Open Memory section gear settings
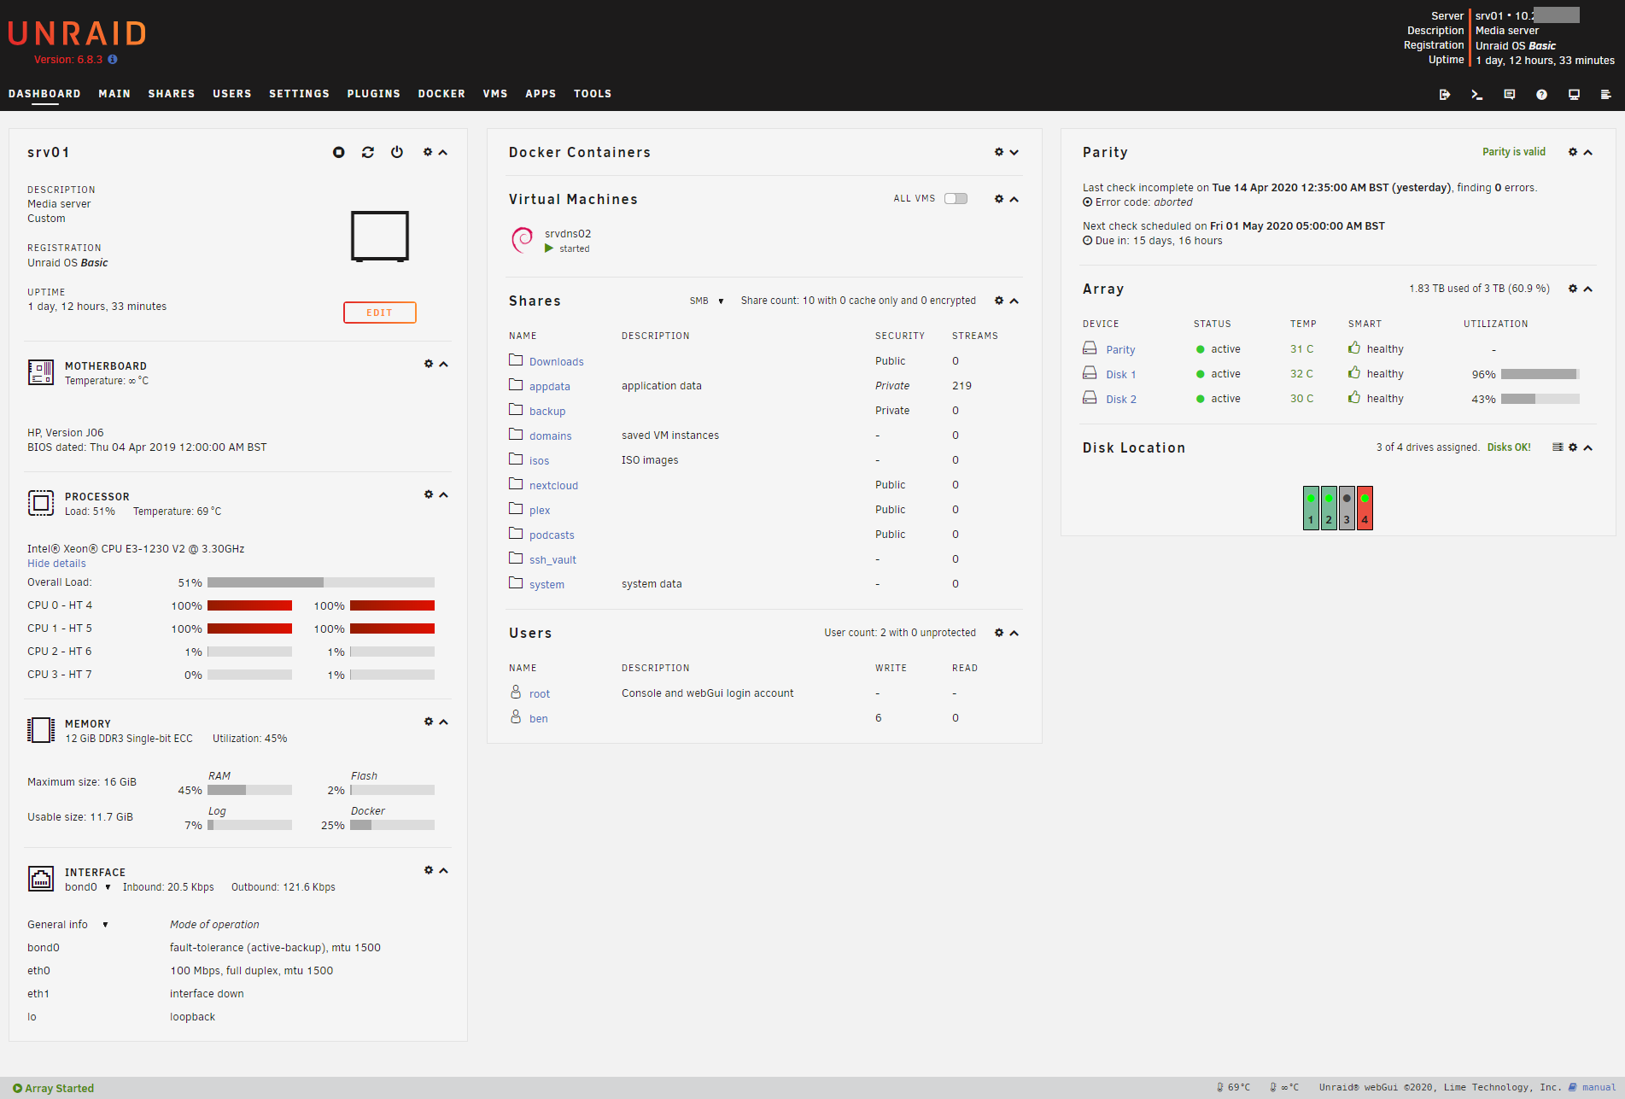The height and width of the screenshot is (1099, 1625). coord(429,722)
